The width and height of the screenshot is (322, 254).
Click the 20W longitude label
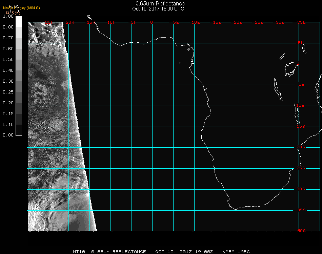(70, 22)
